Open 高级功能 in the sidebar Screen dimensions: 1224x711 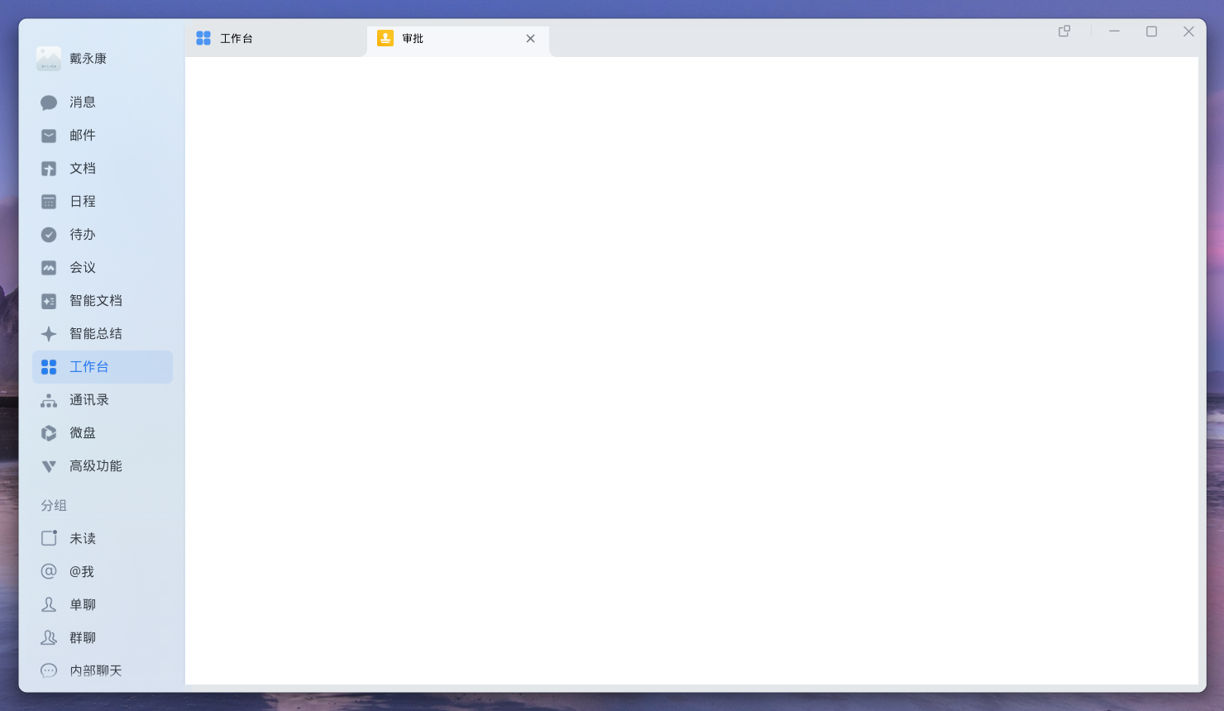click(103, 466)
